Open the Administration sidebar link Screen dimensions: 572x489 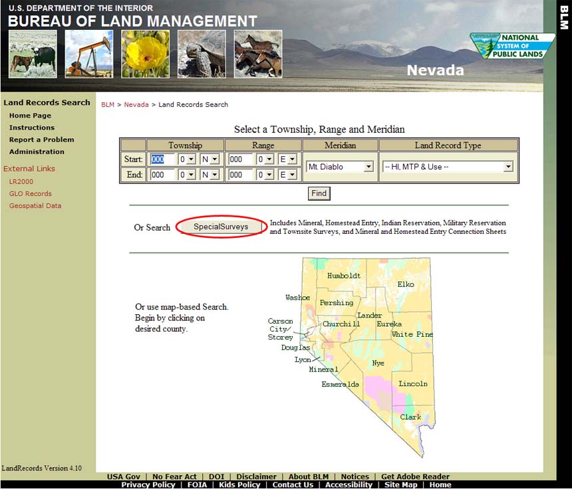coord(37,151)
